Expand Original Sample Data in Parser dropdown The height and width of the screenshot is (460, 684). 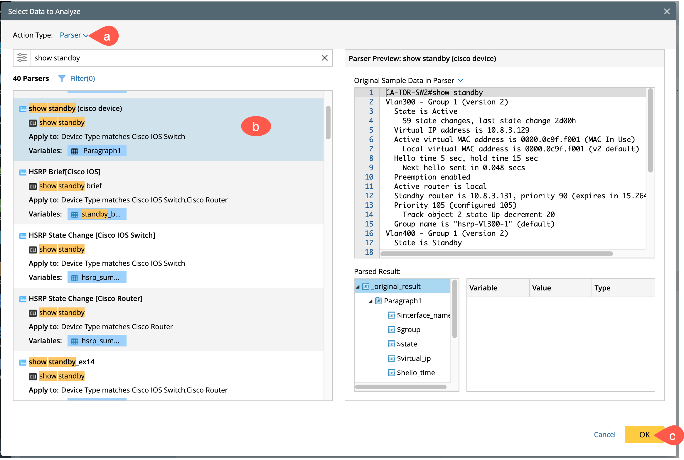click(x=461, y=80)
